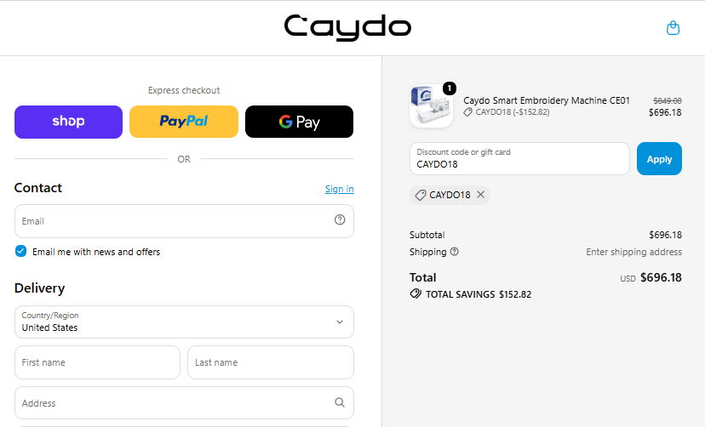Screen dimensions: 705x427
Task: Click the Caydo logo in header
Action: pyautogui.click(x=347, y=27)
